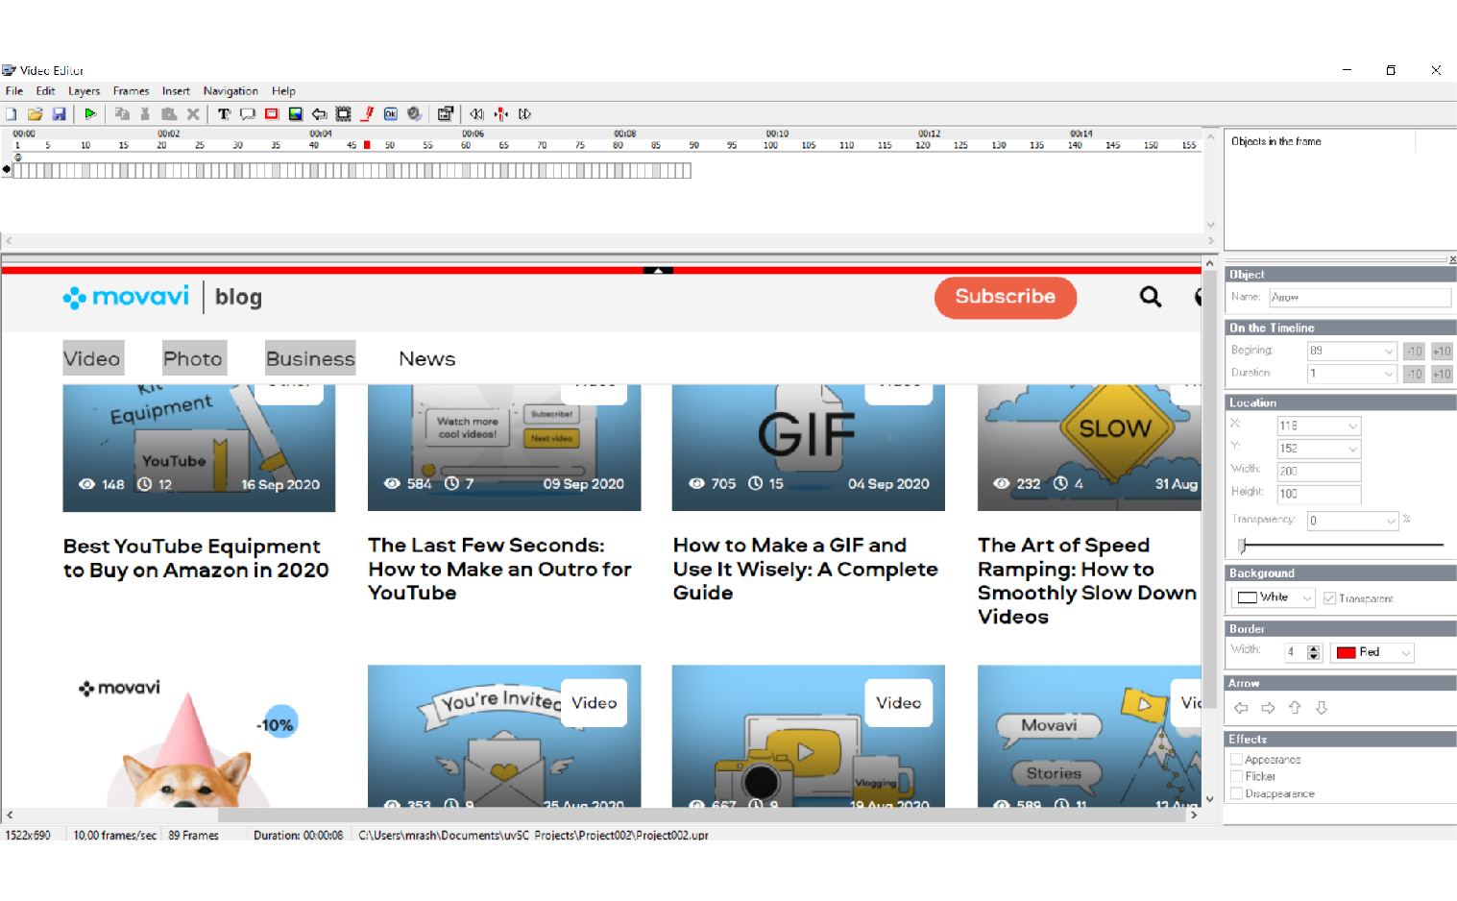Click the Paste icon in the toolbar
This screenshot has width=1457, height=901.
coord(169,114)
